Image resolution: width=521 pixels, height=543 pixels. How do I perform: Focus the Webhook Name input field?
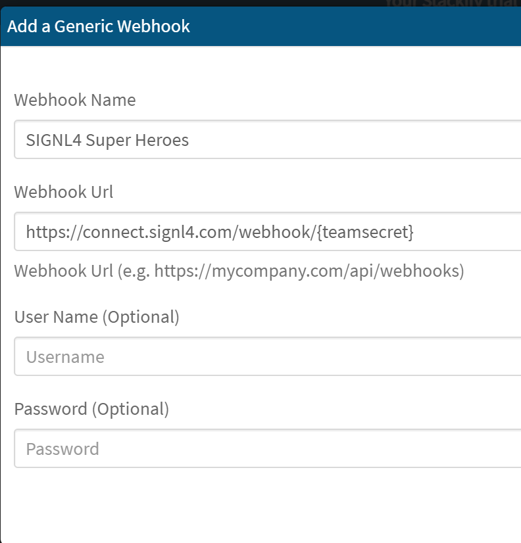click(268, 139)
